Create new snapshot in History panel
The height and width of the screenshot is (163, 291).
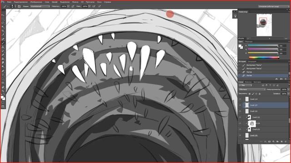281,79
